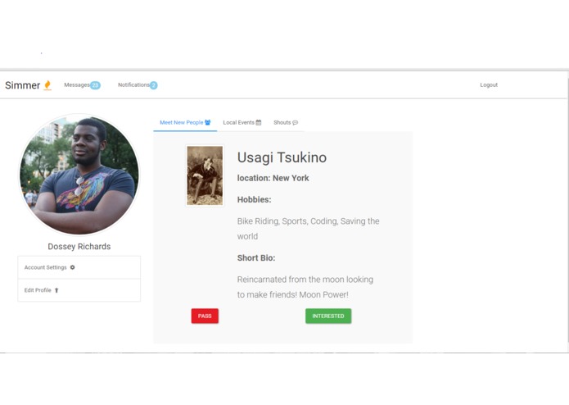569x405 pixels.
Task: Click the calendar icon beside Local Events
Action: point(259,122)
